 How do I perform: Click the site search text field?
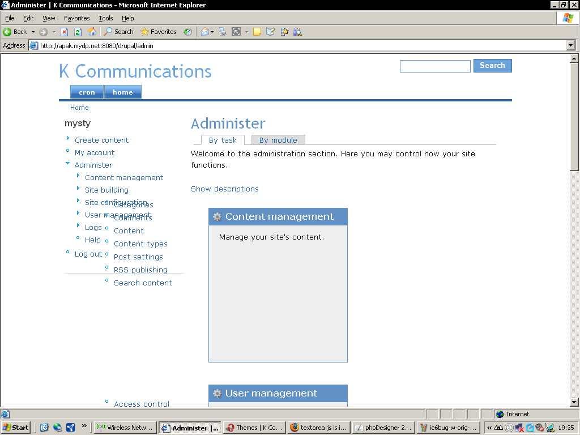pyautogui.click(x=435, y=66)
